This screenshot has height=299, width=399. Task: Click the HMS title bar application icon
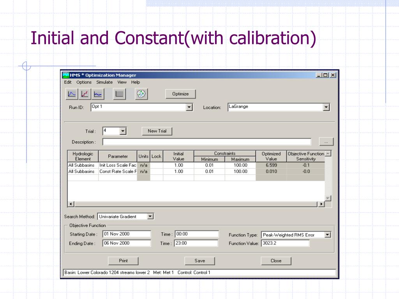point(66,75)
